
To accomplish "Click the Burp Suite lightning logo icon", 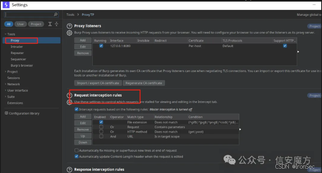I will (x=6, y=5).
